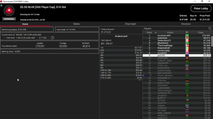Select eliminated player Sokol_3188 row
Viewport: 213px width, 119px height.
pyautogui.click(x=177, y=83)
